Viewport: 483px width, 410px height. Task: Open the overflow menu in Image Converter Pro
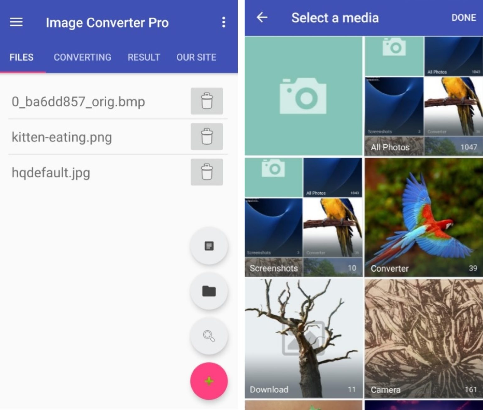(224, 22)
